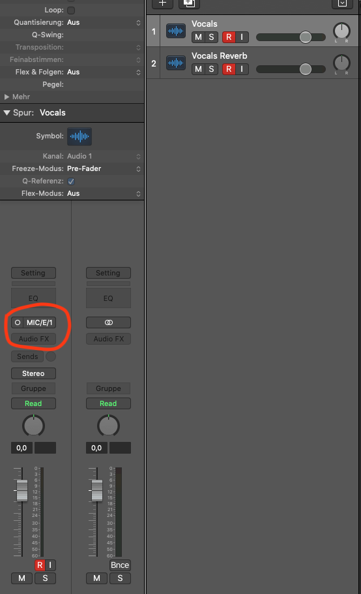This screenshot has width=361, height=594.
Task: Click the Vocals track pan knob
Action: (341, 31)
